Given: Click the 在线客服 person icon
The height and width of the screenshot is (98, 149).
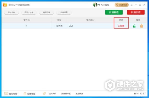Looking at the screenshot, I should coord(25,94).
